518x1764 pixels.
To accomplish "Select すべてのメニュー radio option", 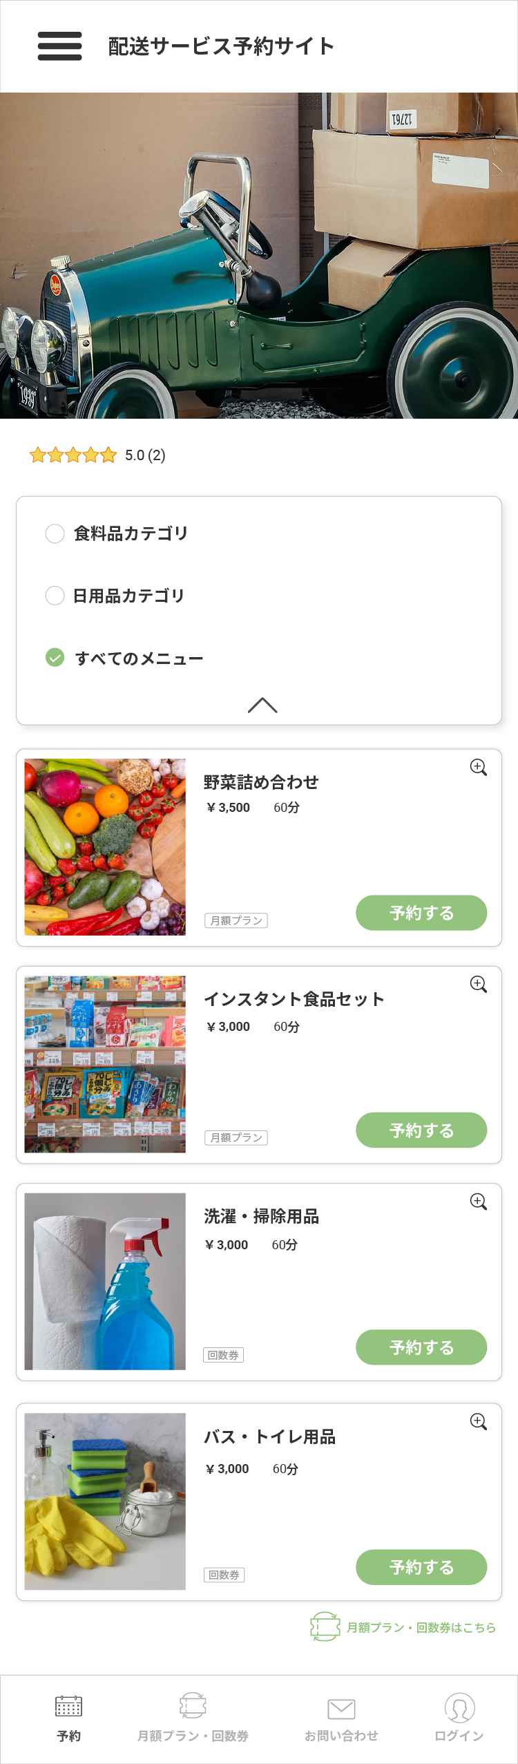I will point(55,658).
